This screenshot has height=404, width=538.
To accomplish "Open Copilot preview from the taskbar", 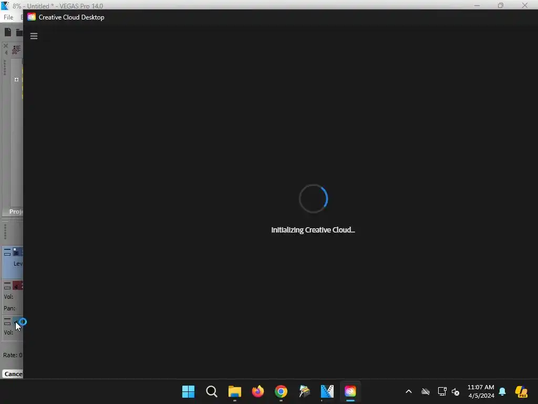I will [x=521, y=391].
